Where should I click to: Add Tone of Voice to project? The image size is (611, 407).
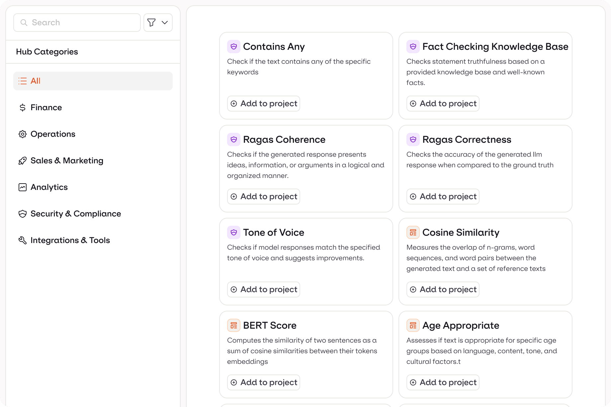[x=264, y=289]
